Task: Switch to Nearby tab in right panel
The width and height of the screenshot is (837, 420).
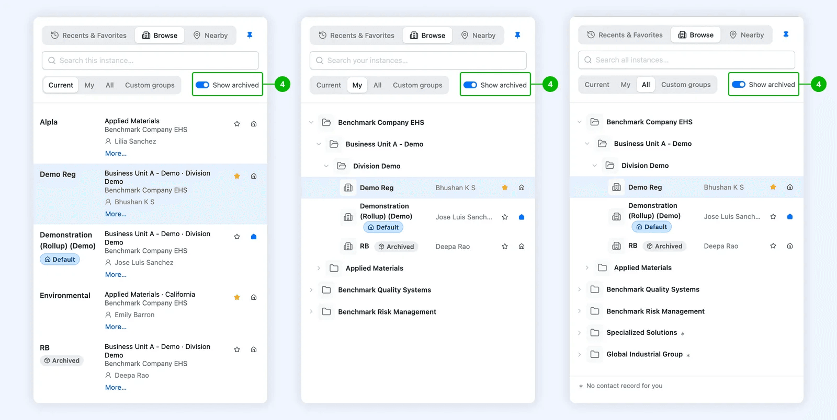Action: click(x=746, y=35)
